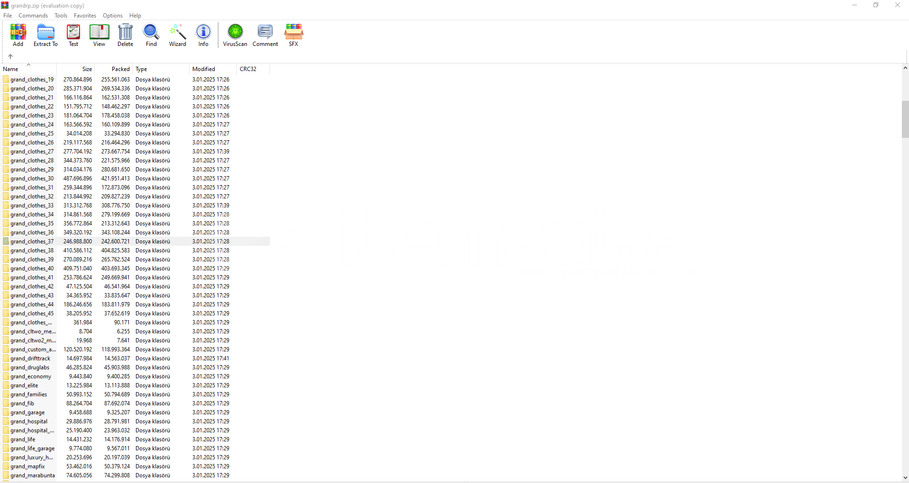
Task: Click folder icon of grand_mapfix
Action: coord(6,466)
